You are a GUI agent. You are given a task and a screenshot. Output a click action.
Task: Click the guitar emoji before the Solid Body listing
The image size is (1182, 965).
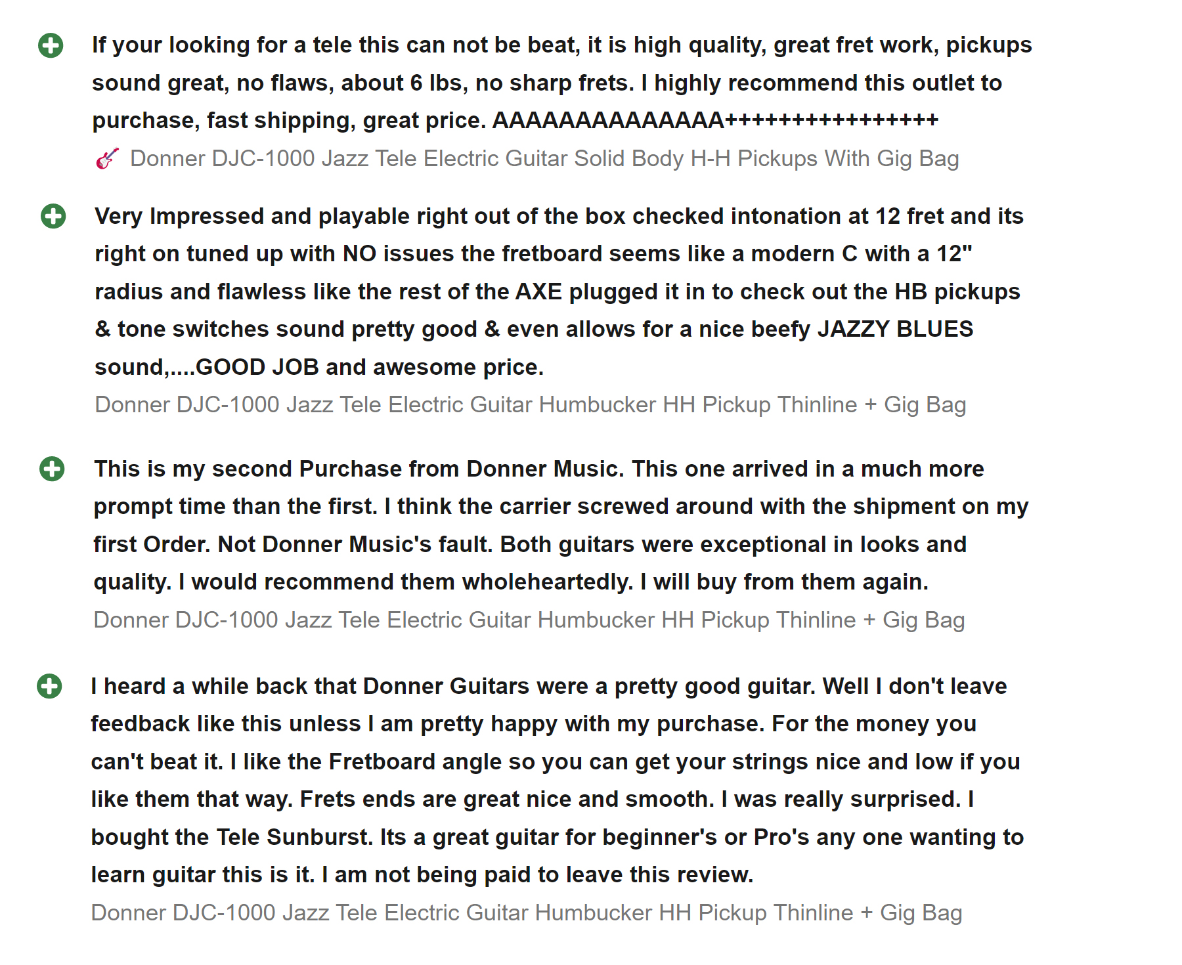[107, 159]
